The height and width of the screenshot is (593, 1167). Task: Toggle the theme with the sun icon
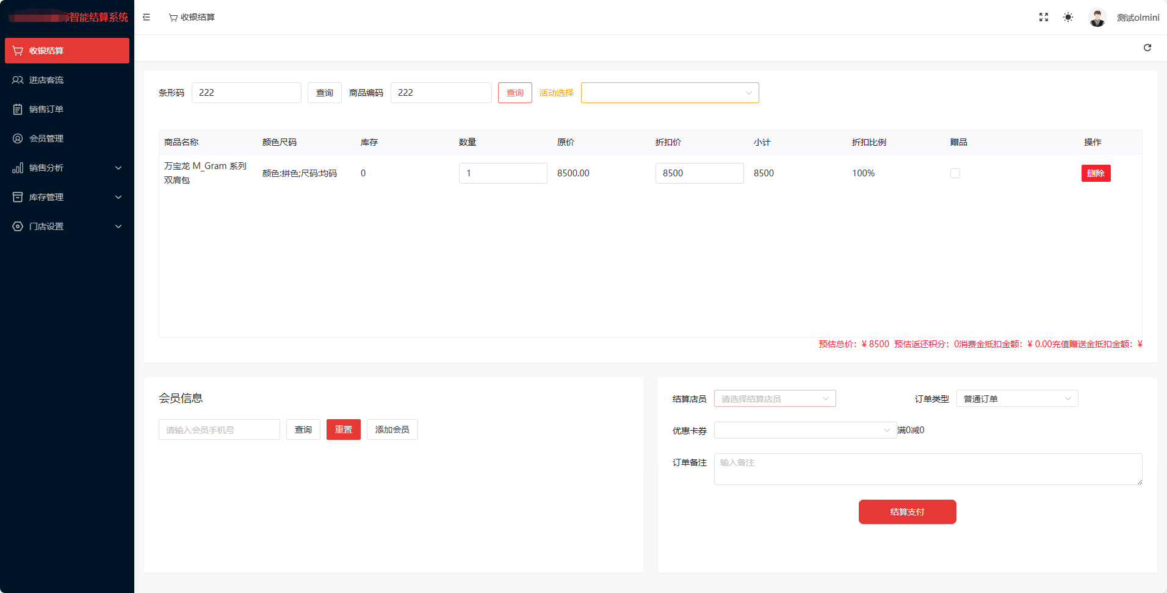[1068, 17]
